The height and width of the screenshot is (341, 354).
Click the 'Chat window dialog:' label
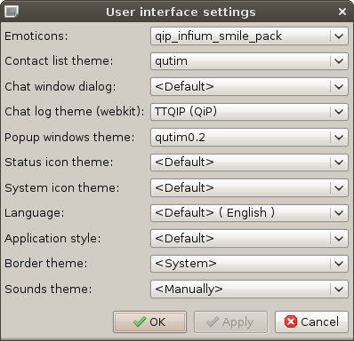point(60,87)
